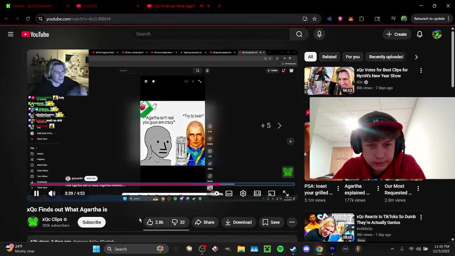This screenshot has height=256, width=455.
Task: Open video player settings gear
Action: [x=243, y=193]
